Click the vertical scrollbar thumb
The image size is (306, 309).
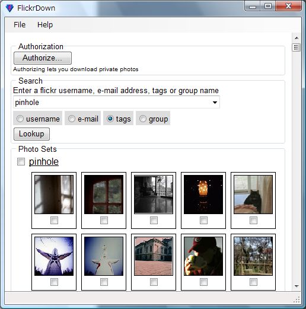point(296,47)
